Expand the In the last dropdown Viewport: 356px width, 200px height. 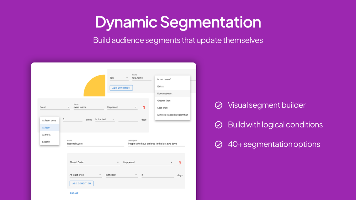tap(105, 119)
